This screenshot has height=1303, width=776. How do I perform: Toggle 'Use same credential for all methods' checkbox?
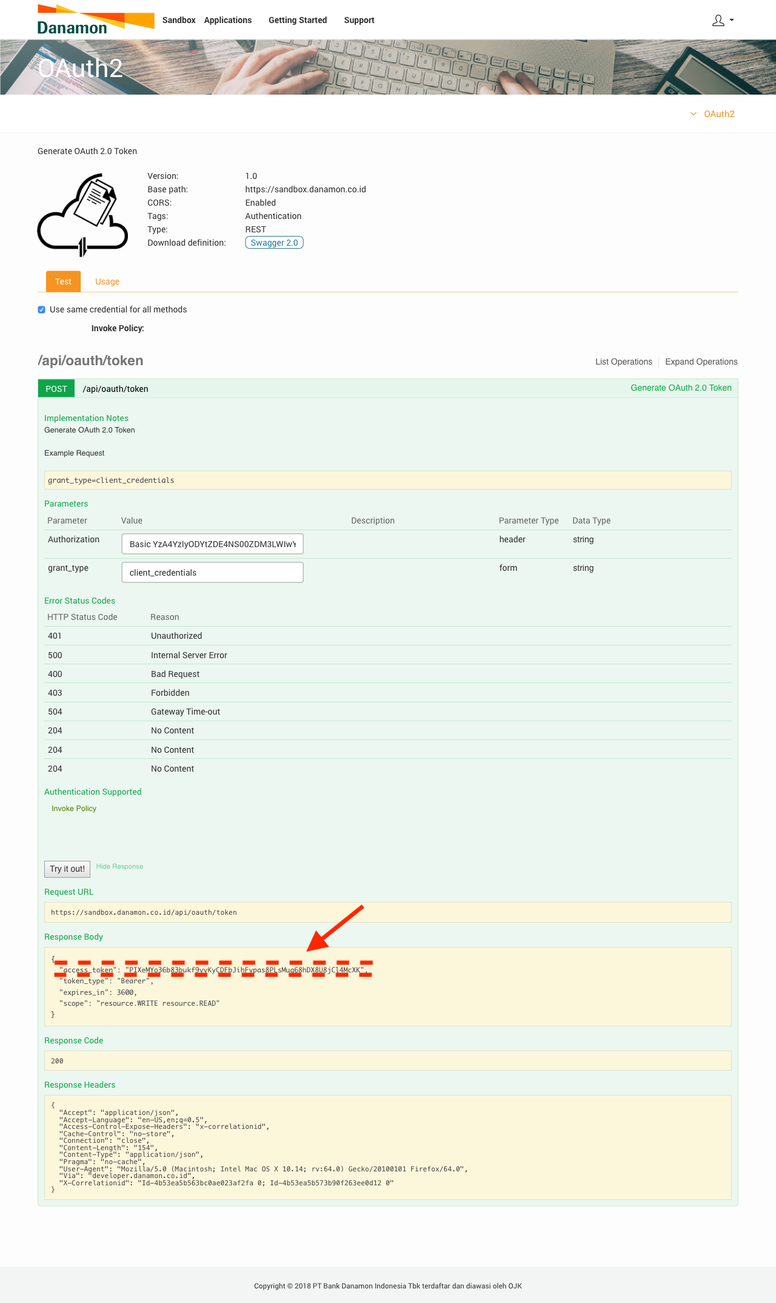(42, 309)
